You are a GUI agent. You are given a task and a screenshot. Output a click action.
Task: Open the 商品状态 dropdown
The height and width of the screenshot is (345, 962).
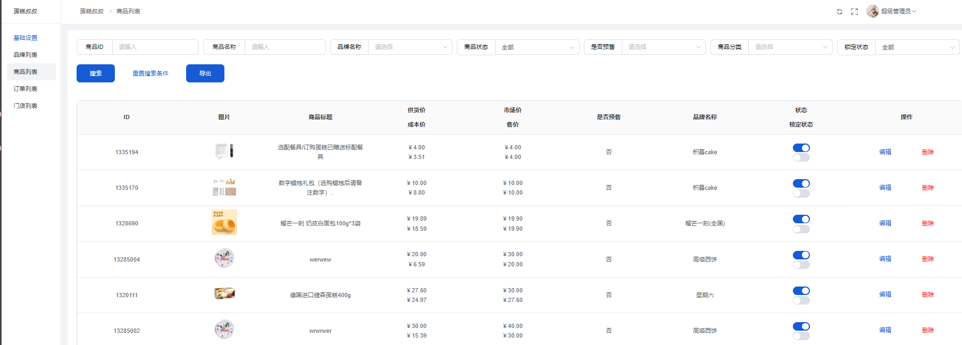(x=537, y=47)
